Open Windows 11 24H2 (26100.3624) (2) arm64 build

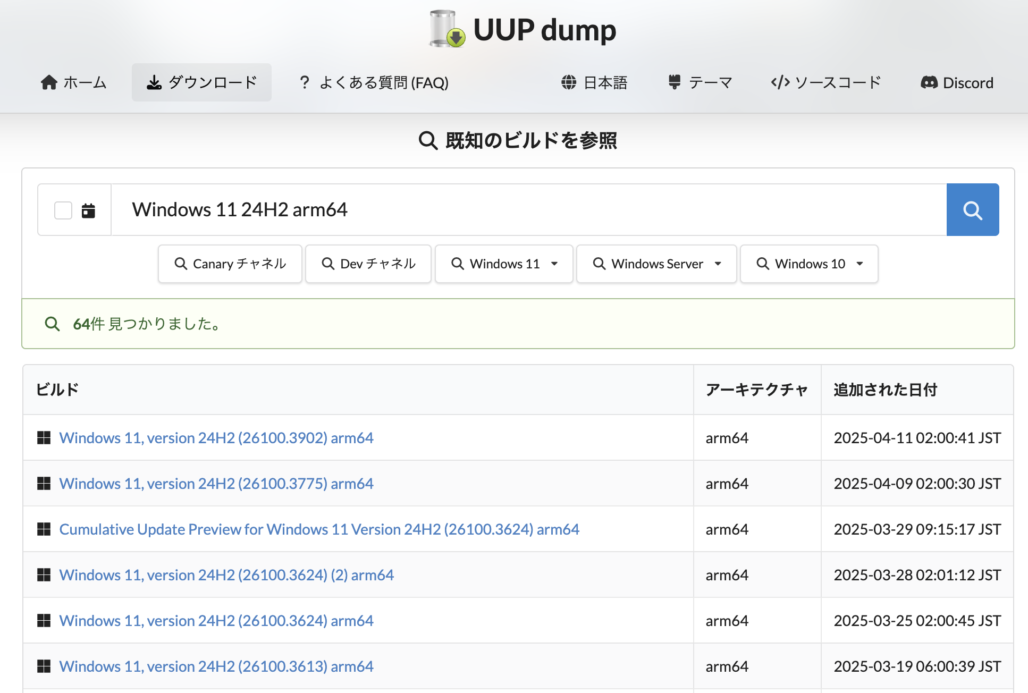point(226,575)
